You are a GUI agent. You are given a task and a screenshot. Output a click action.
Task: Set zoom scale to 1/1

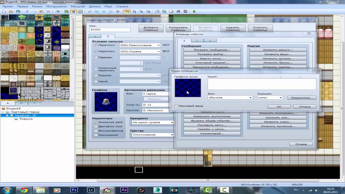[127, 11]
